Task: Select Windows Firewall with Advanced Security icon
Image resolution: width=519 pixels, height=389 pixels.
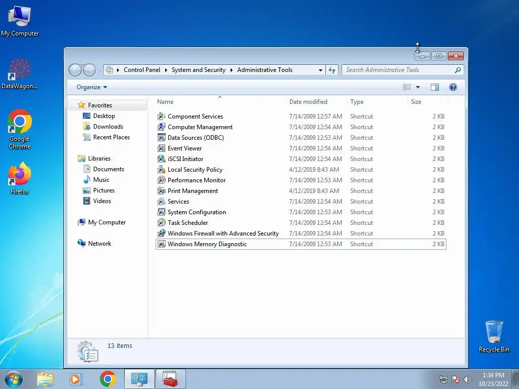Action: point(161,233)
